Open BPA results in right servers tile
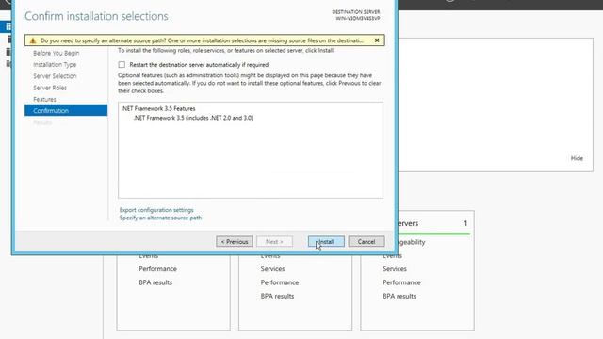 399,296
